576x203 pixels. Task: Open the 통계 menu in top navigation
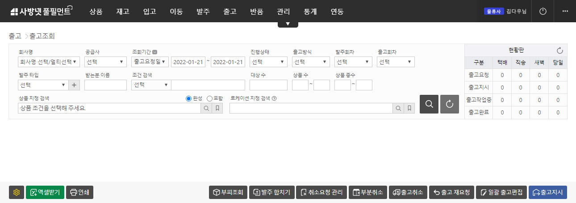click(x=310, y=12)
